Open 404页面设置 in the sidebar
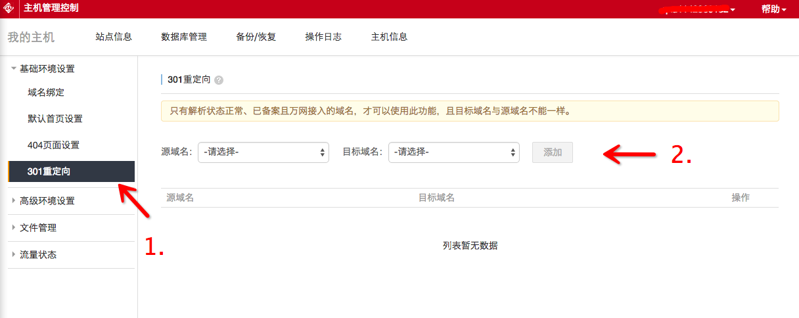This screenshot has height=318, width=799. click(53, 145)
